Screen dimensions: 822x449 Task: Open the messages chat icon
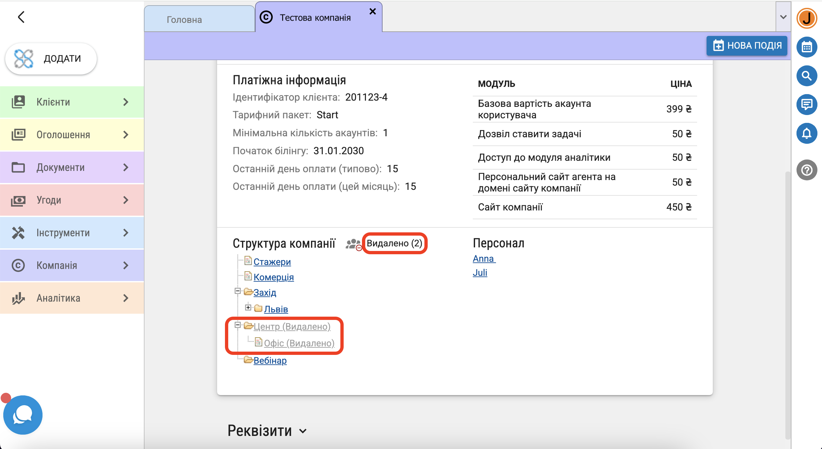coord(806,105)
